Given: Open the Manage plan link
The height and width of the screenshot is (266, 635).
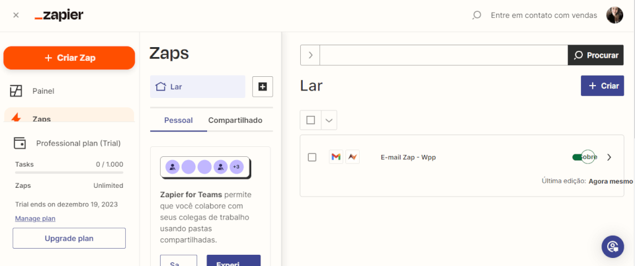Looking at the screenshot, I should pos(35,219).
